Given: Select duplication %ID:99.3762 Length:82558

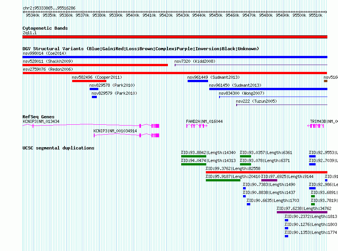Looking at the screenshot, I should 233,168.
